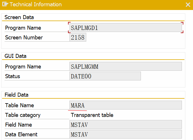The height and width of the screenshot is (140, 193).
Task: Select the Screen Number field 2158
Action: 78,38
